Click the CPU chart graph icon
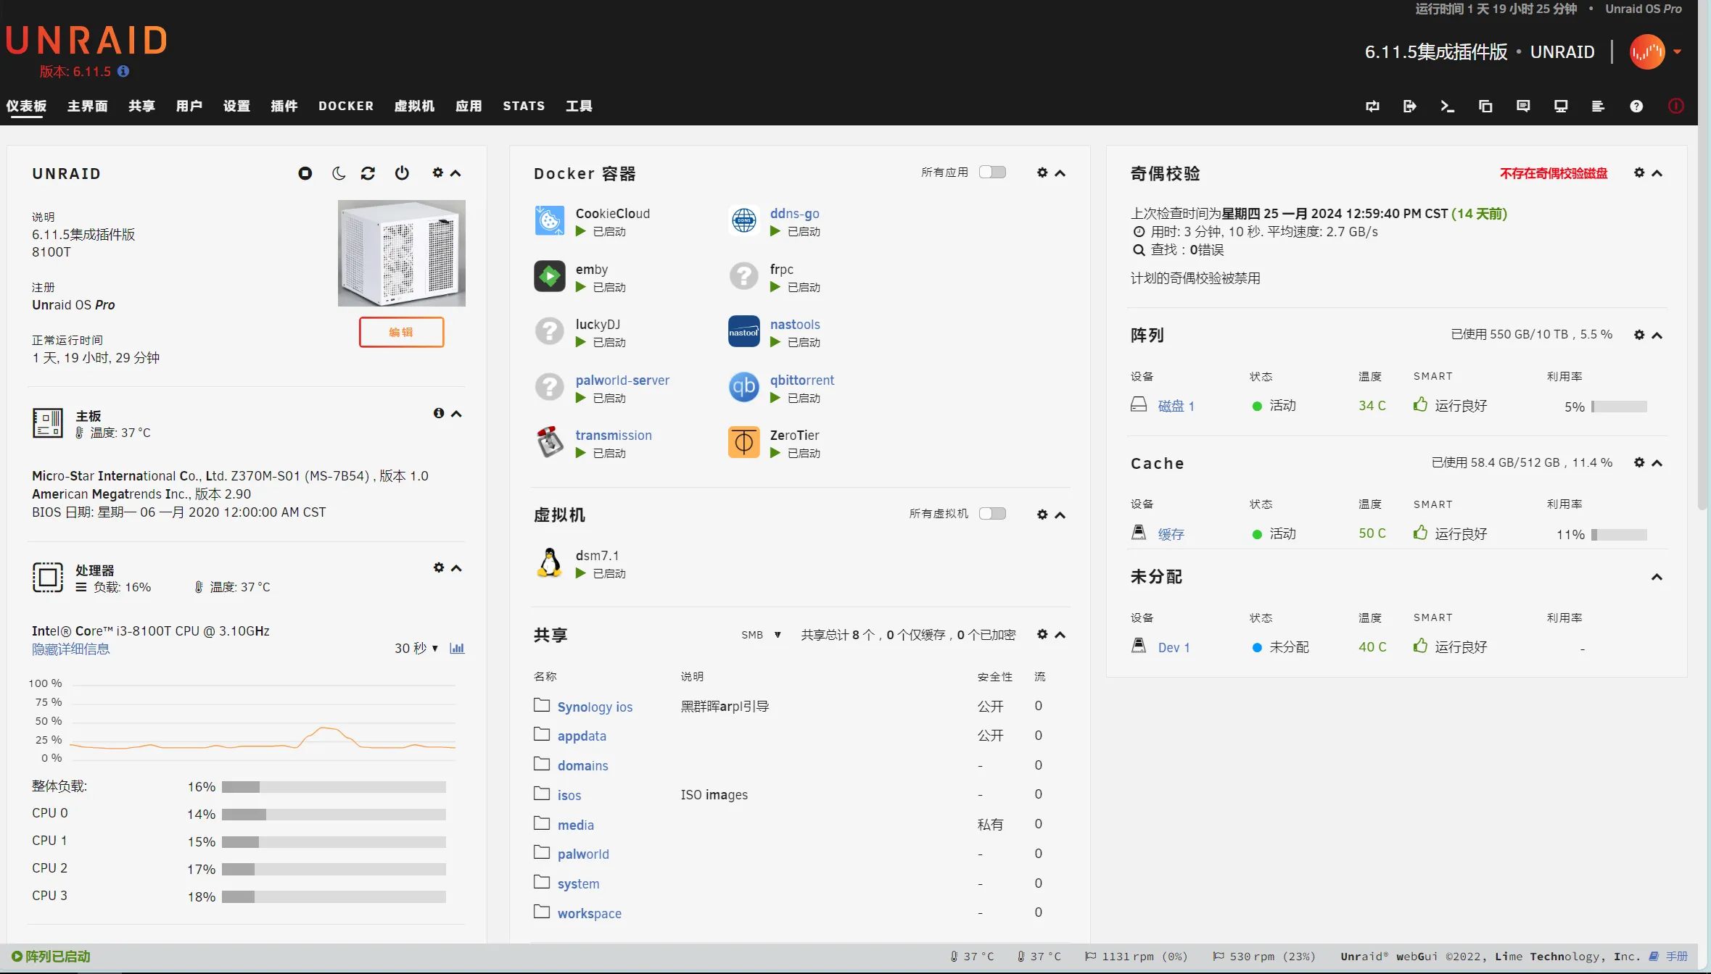 coord(457,648)
